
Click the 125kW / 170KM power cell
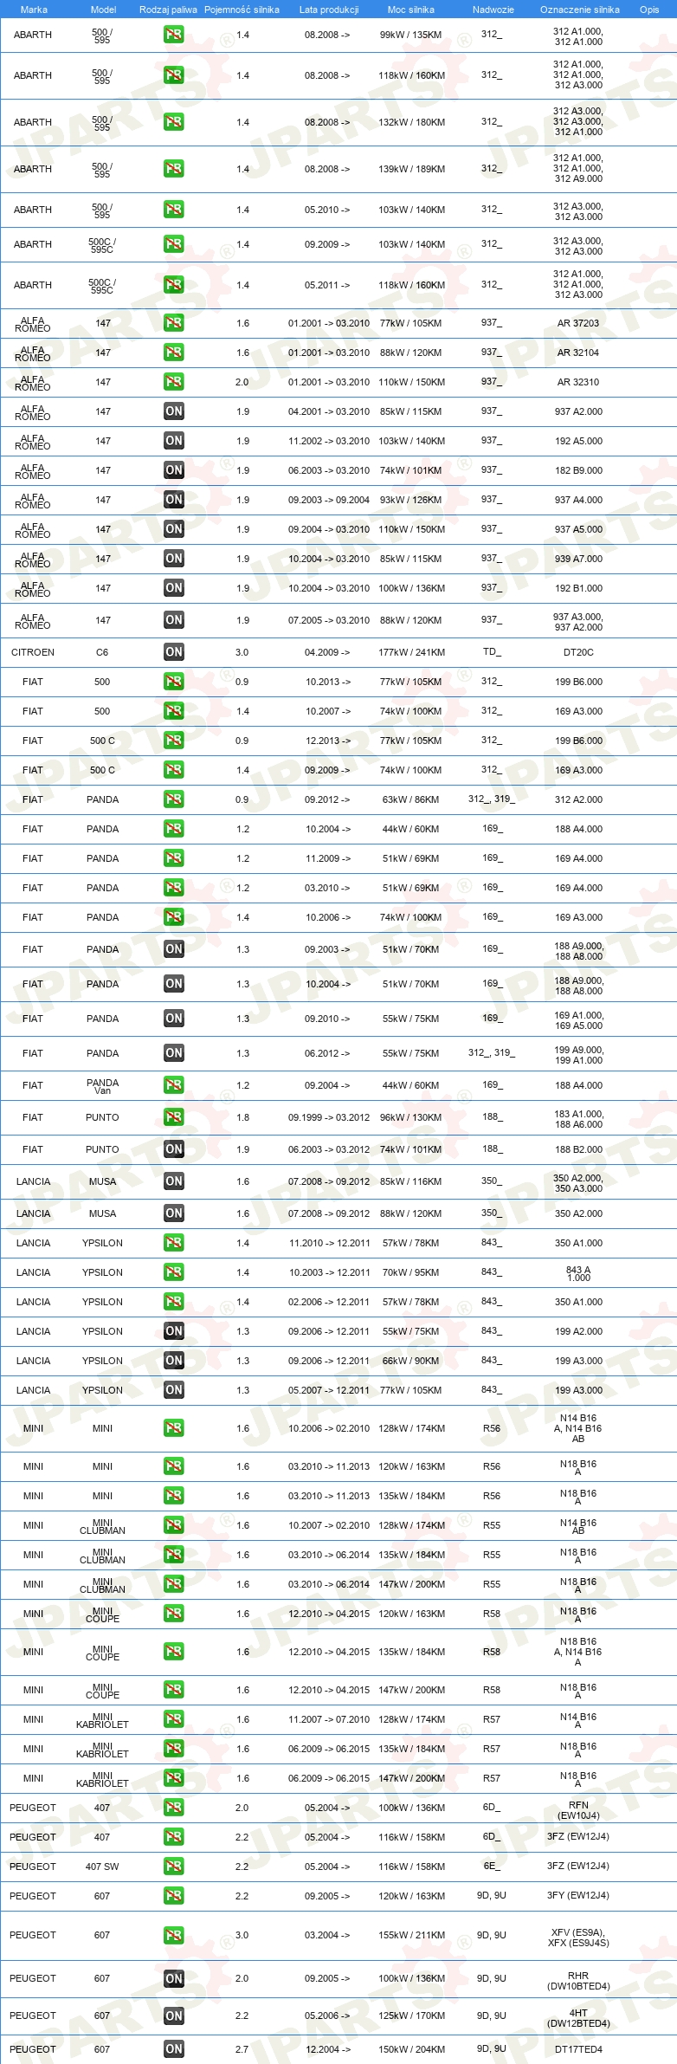point(411,2015)
